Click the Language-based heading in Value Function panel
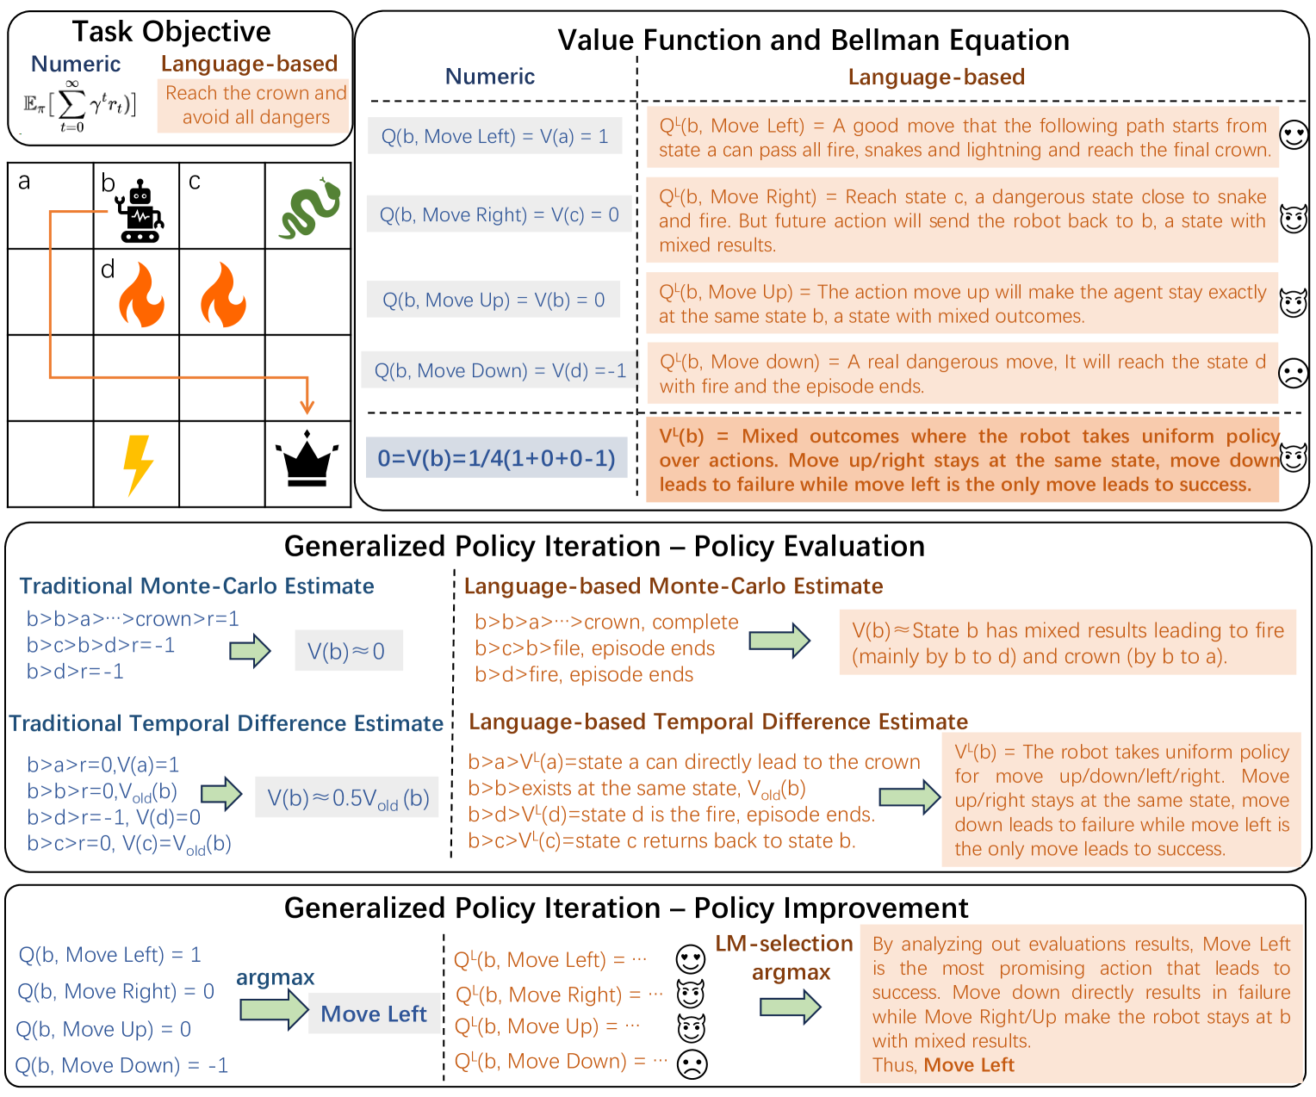This screenshot has width=1316, height=1097. [x=936, y=77]
